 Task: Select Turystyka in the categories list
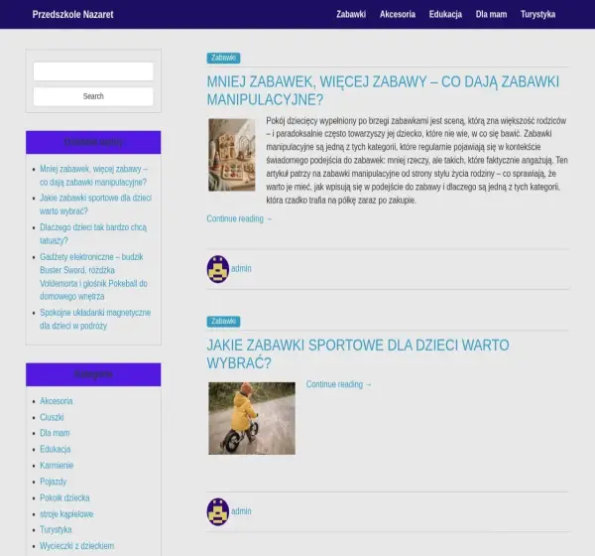tap(56, 530)
